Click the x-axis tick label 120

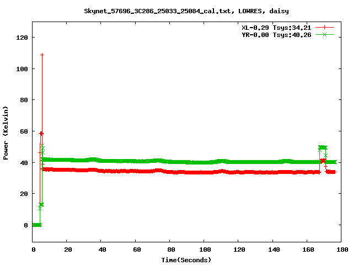[239, 250]
